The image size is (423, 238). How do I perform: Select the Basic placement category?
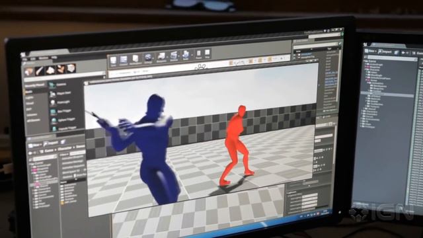[29, 92]
